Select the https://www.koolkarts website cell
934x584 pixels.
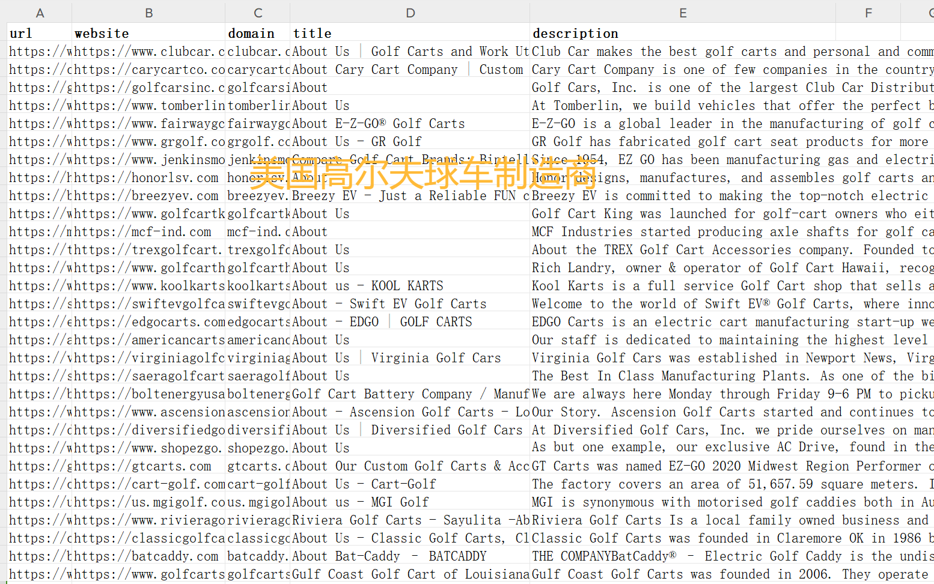(148, 285)
